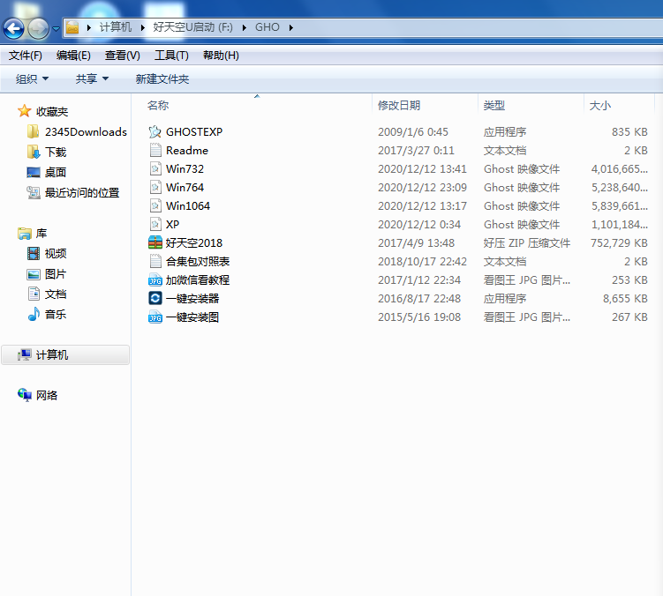
Task: Click the 文档 library icon
Action: tap(34, 294)
